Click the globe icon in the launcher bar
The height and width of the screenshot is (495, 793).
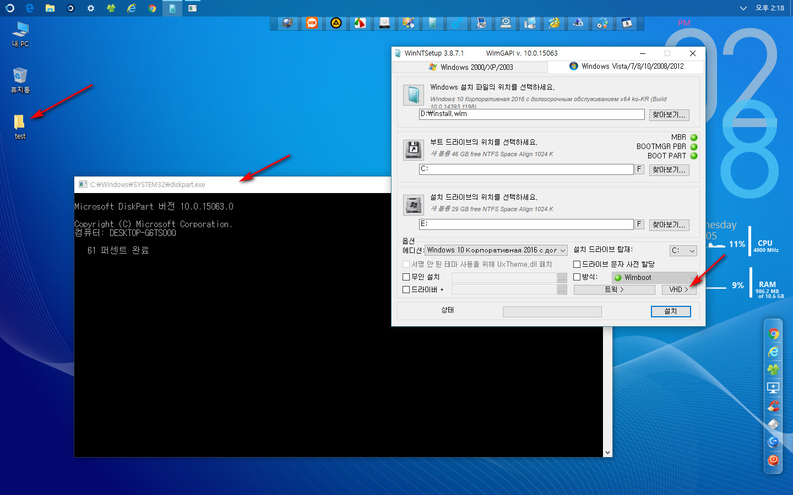click(287, 23)
